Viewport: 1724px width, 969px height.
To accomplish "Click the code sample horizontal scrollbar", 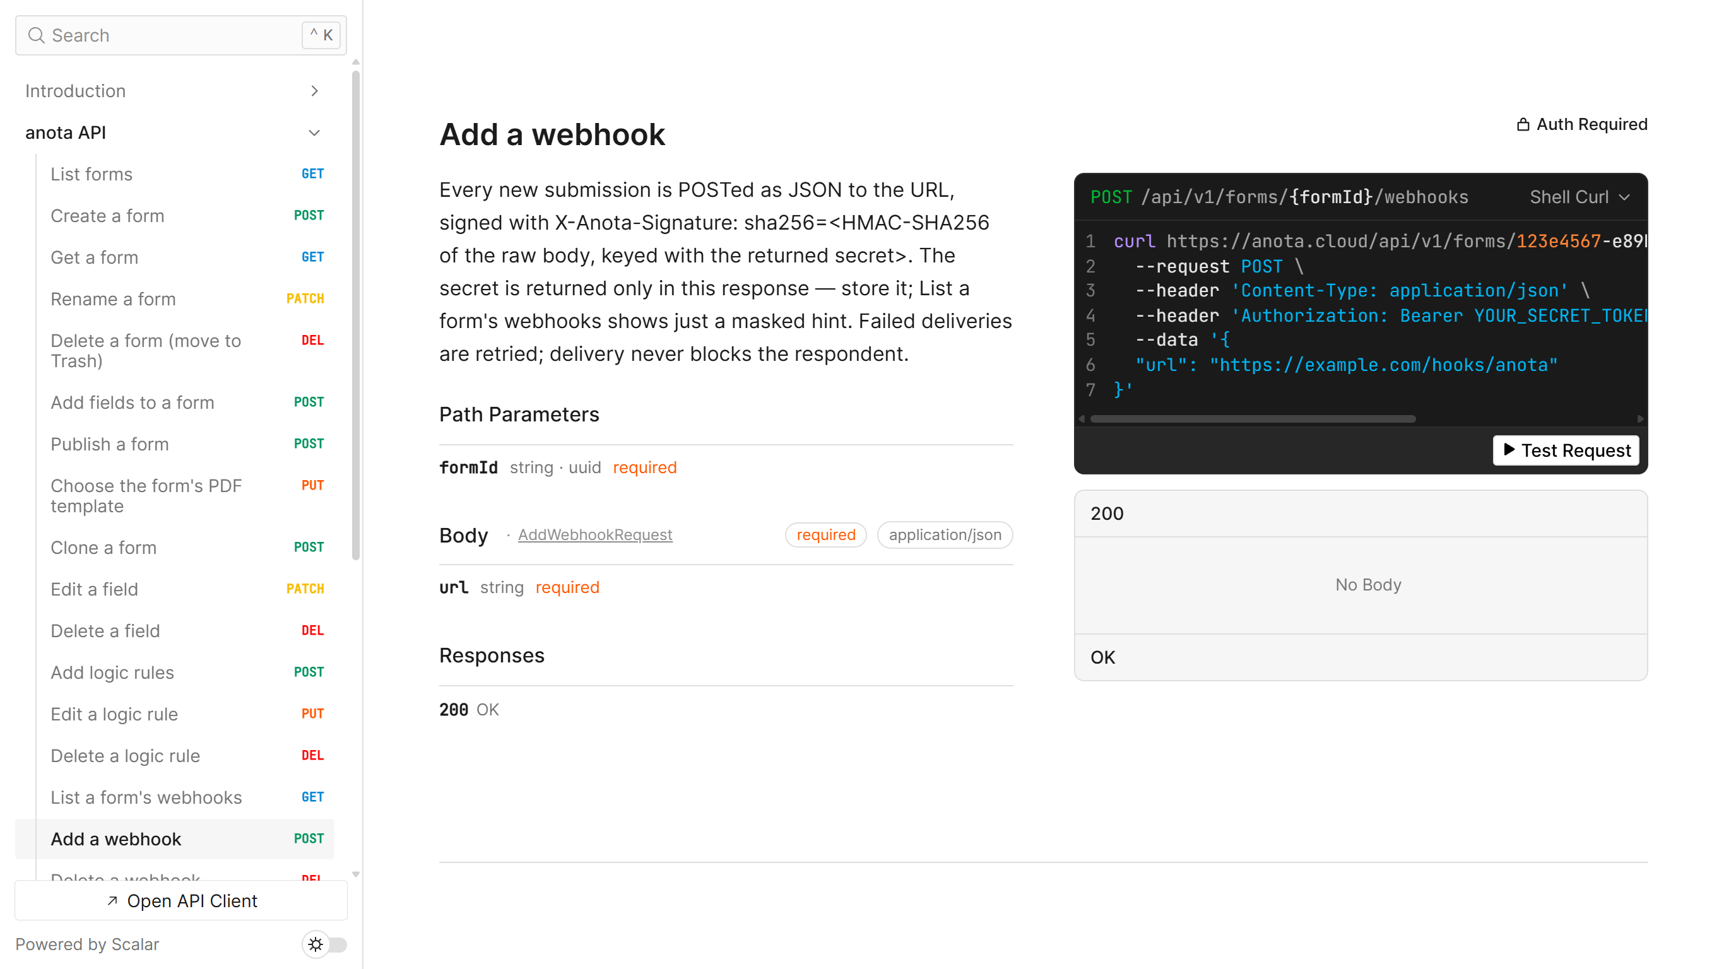I will [x=1252, y=419].
